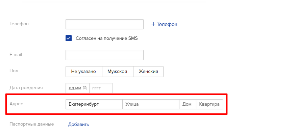The image size is (296, 133).
Task: Focus the E-mail input box
Action: (104, 55)
